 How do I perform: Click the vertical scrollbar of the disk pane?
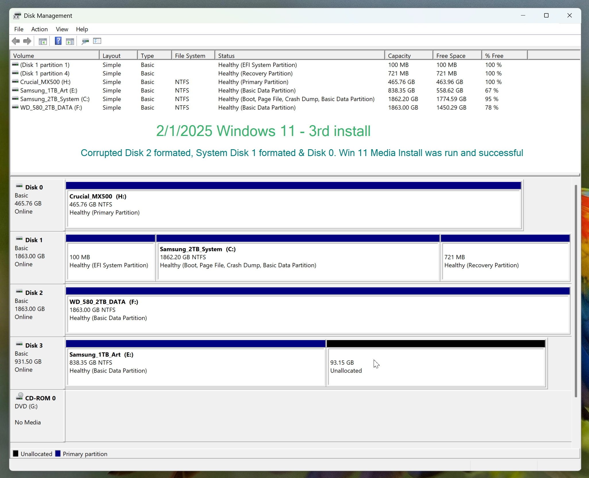(x=576, y=291)
